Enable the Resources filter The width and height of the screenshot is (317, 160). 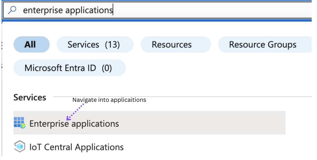pyautogui.click(x=175, y=44)
